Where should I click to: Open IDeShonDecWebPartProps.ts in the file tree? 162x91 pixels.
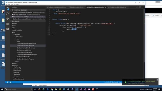pos(25,59)
